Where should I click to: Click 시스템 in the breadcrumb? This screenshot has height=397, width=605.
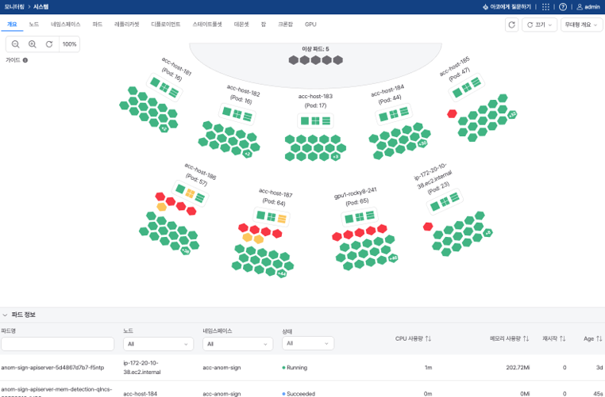[41, 7]
